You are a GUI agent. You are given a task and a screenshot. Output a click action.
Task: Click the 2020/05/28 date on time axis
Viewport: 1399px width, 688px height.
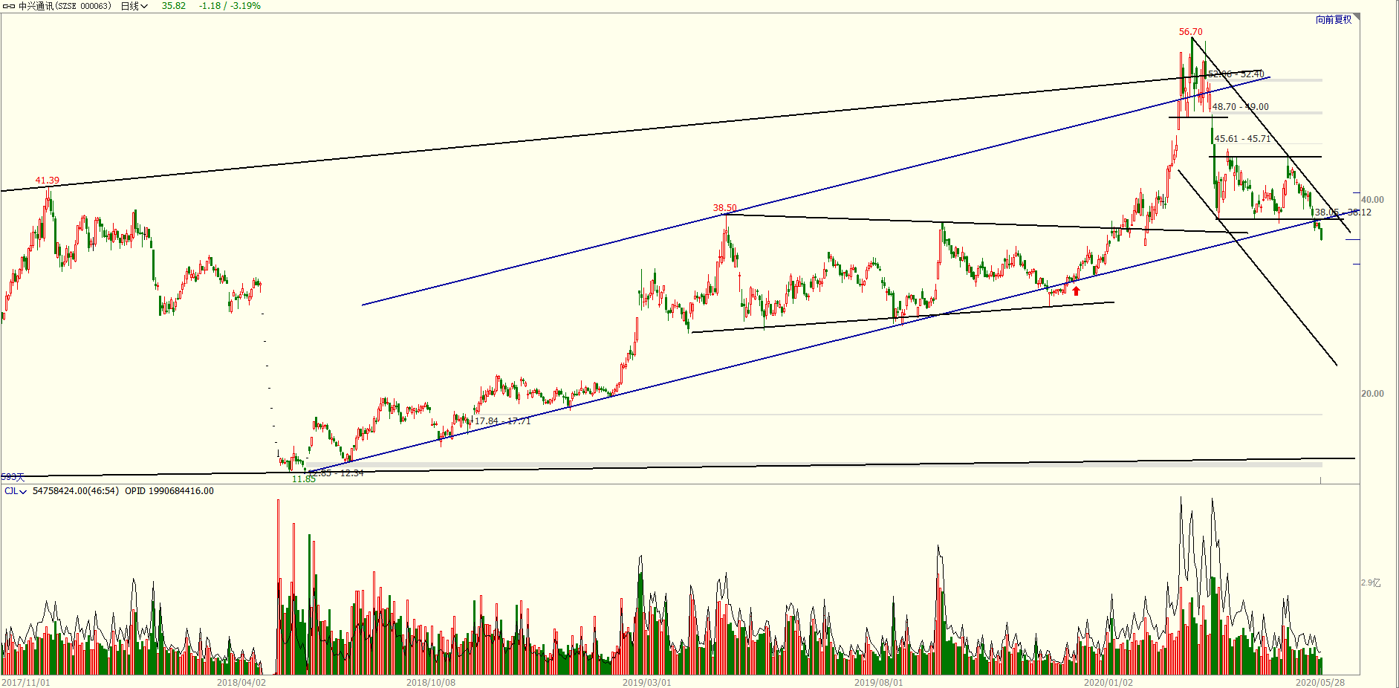click(1320, 682)
